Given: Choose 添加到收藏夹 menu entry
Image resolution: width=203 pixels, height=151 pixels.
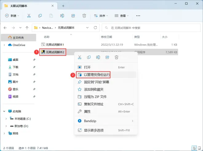Looking at the screenshot, I should (x=106, y=89).
